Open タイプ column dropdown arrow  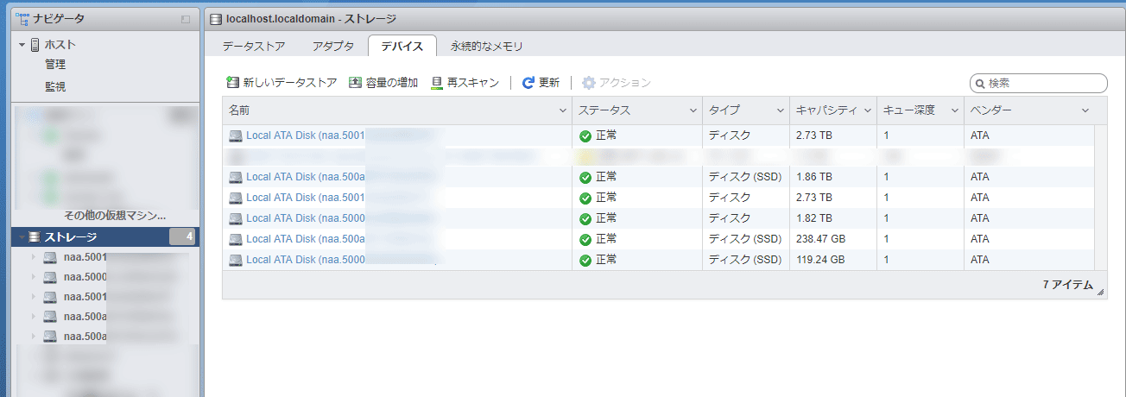pos(780,111)
